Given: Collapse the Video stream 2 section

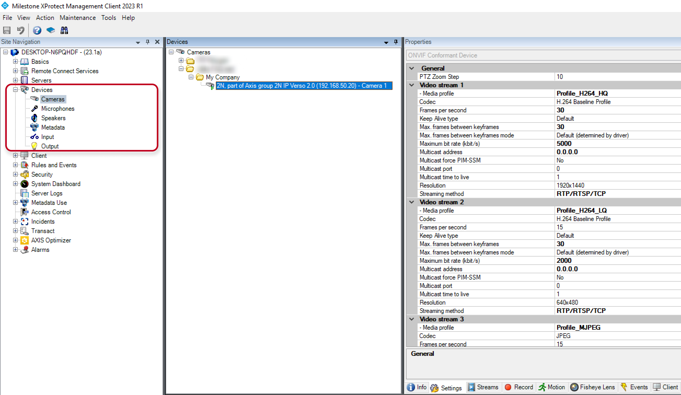Looking at the screenshot, I should click(412, 202).
